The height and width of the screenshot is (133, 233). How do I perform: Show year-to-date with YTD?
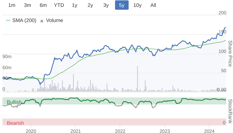click(x=59, y=5)
